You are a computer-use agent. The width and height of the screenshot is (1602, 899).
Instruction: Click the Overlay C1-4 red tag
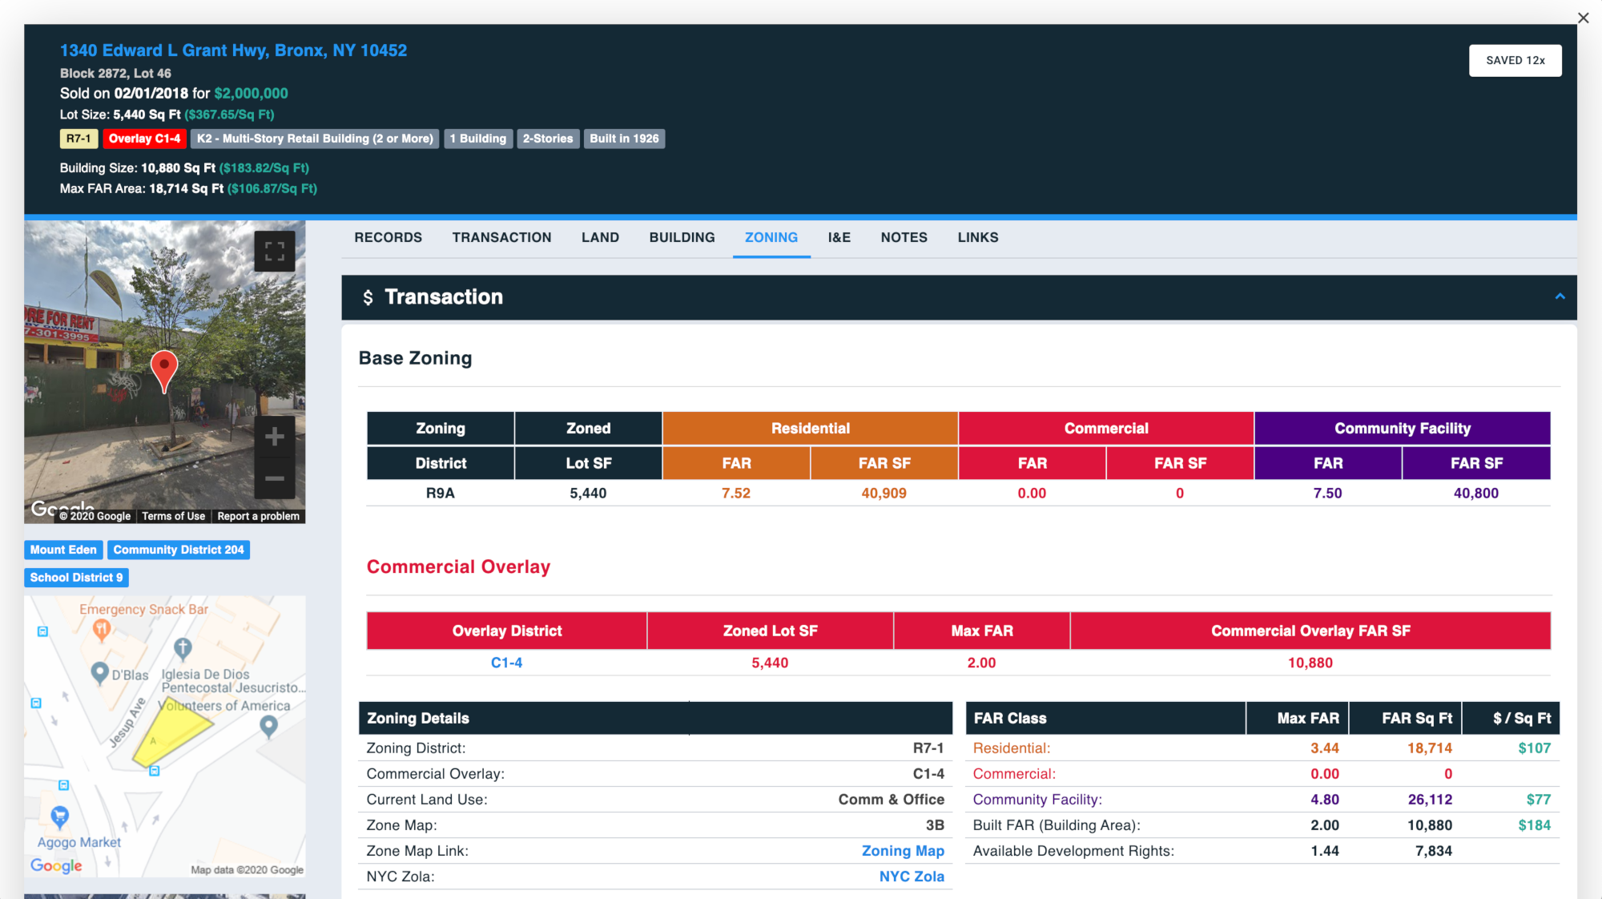144,139
